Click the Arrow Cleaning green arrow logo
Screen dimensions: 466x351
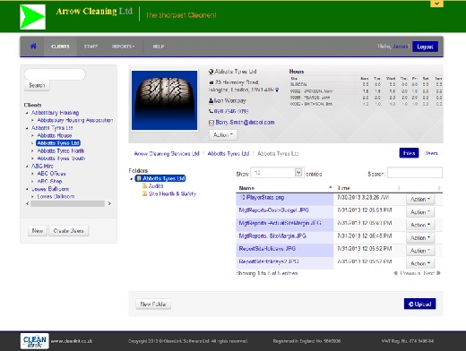[x=32, y=17]
